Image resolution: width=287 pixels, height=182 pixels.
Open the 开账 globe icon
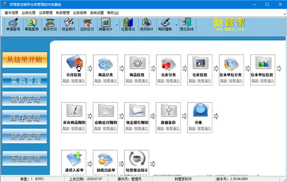pyautogui.click(x=200, y=110)
